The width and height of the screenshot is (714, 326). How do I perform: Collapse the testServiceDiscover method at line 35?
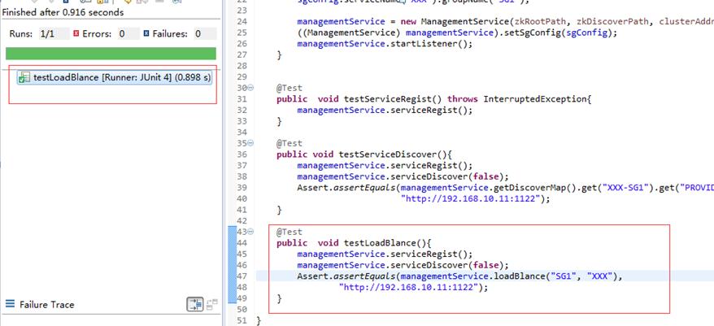250,143
